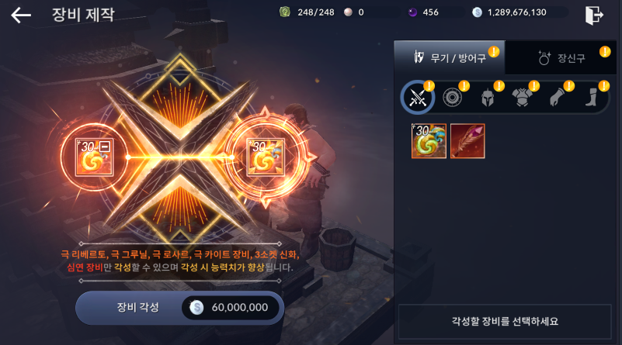Click the awakened result item slot
This screenshot has width=622, height=345.
pyautogui.click(x=266, y=157)
